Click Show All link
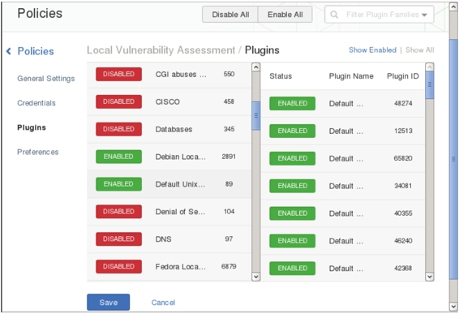Image resolution: width=459 pixels, height=314 pixels. [x=419, y=50]
